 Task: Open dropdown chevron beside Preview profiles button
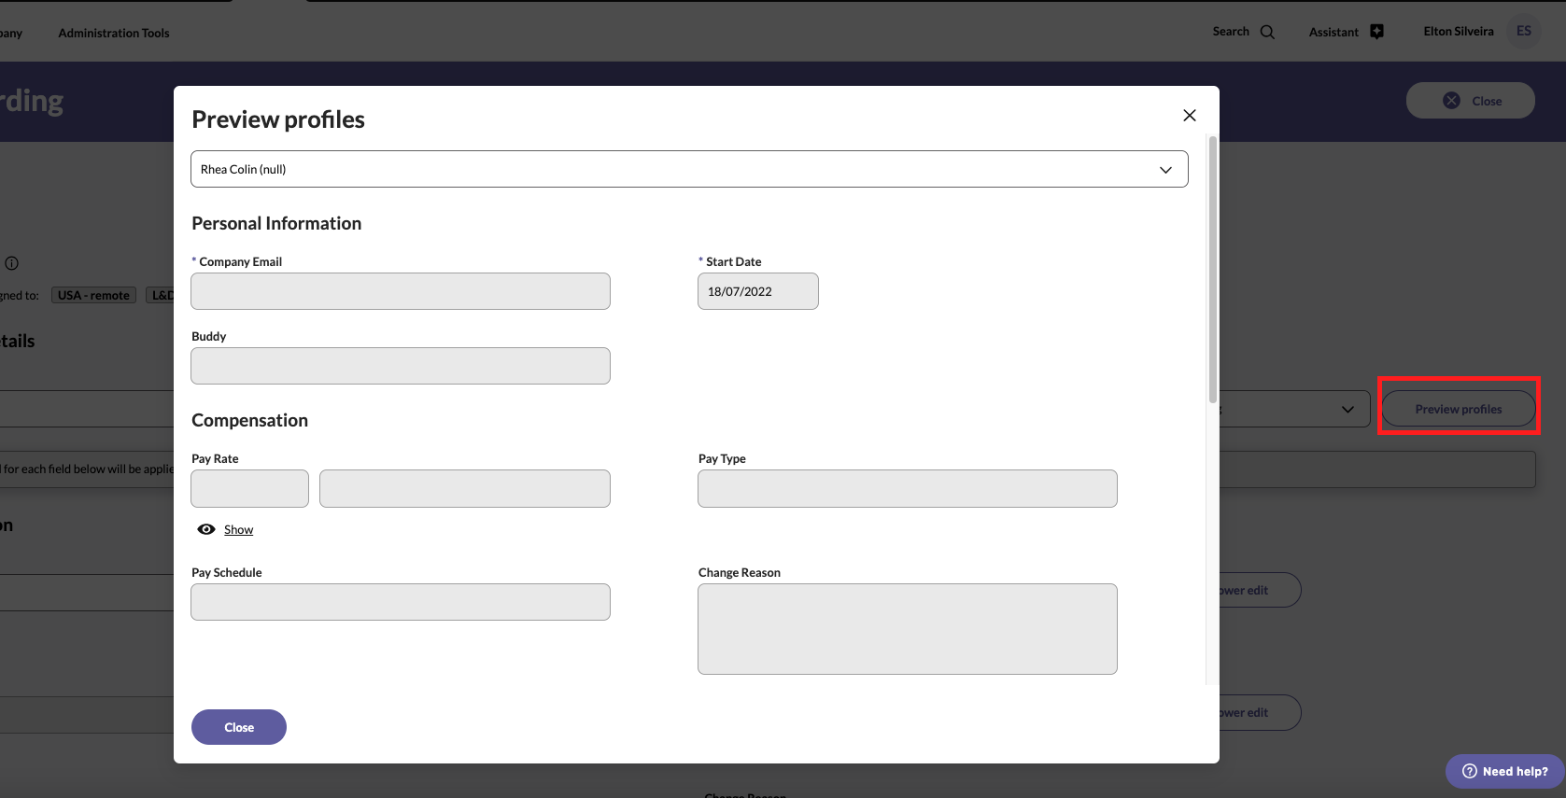click(1347, 409)
